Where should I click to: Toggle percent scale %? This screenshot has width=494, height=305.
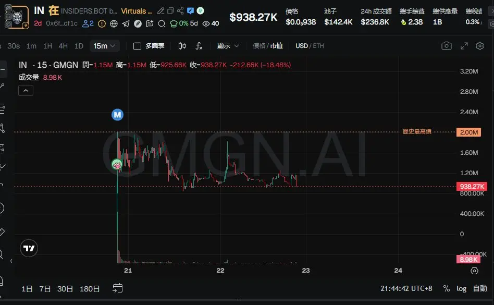447,288
